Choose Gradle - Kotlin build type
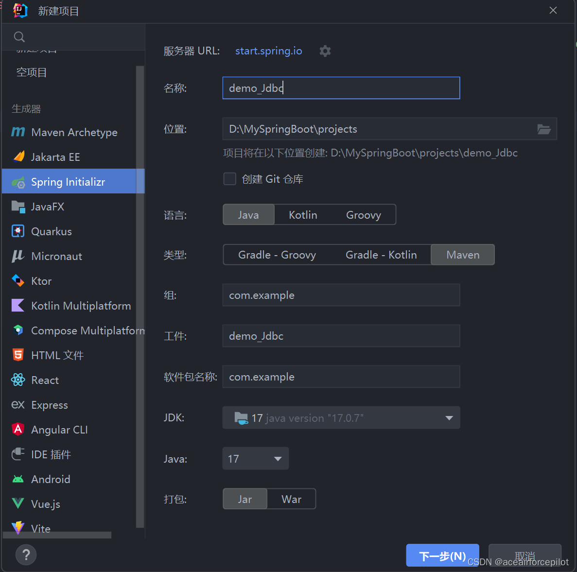This screenshot has height=572, width=577. [381, 255]
